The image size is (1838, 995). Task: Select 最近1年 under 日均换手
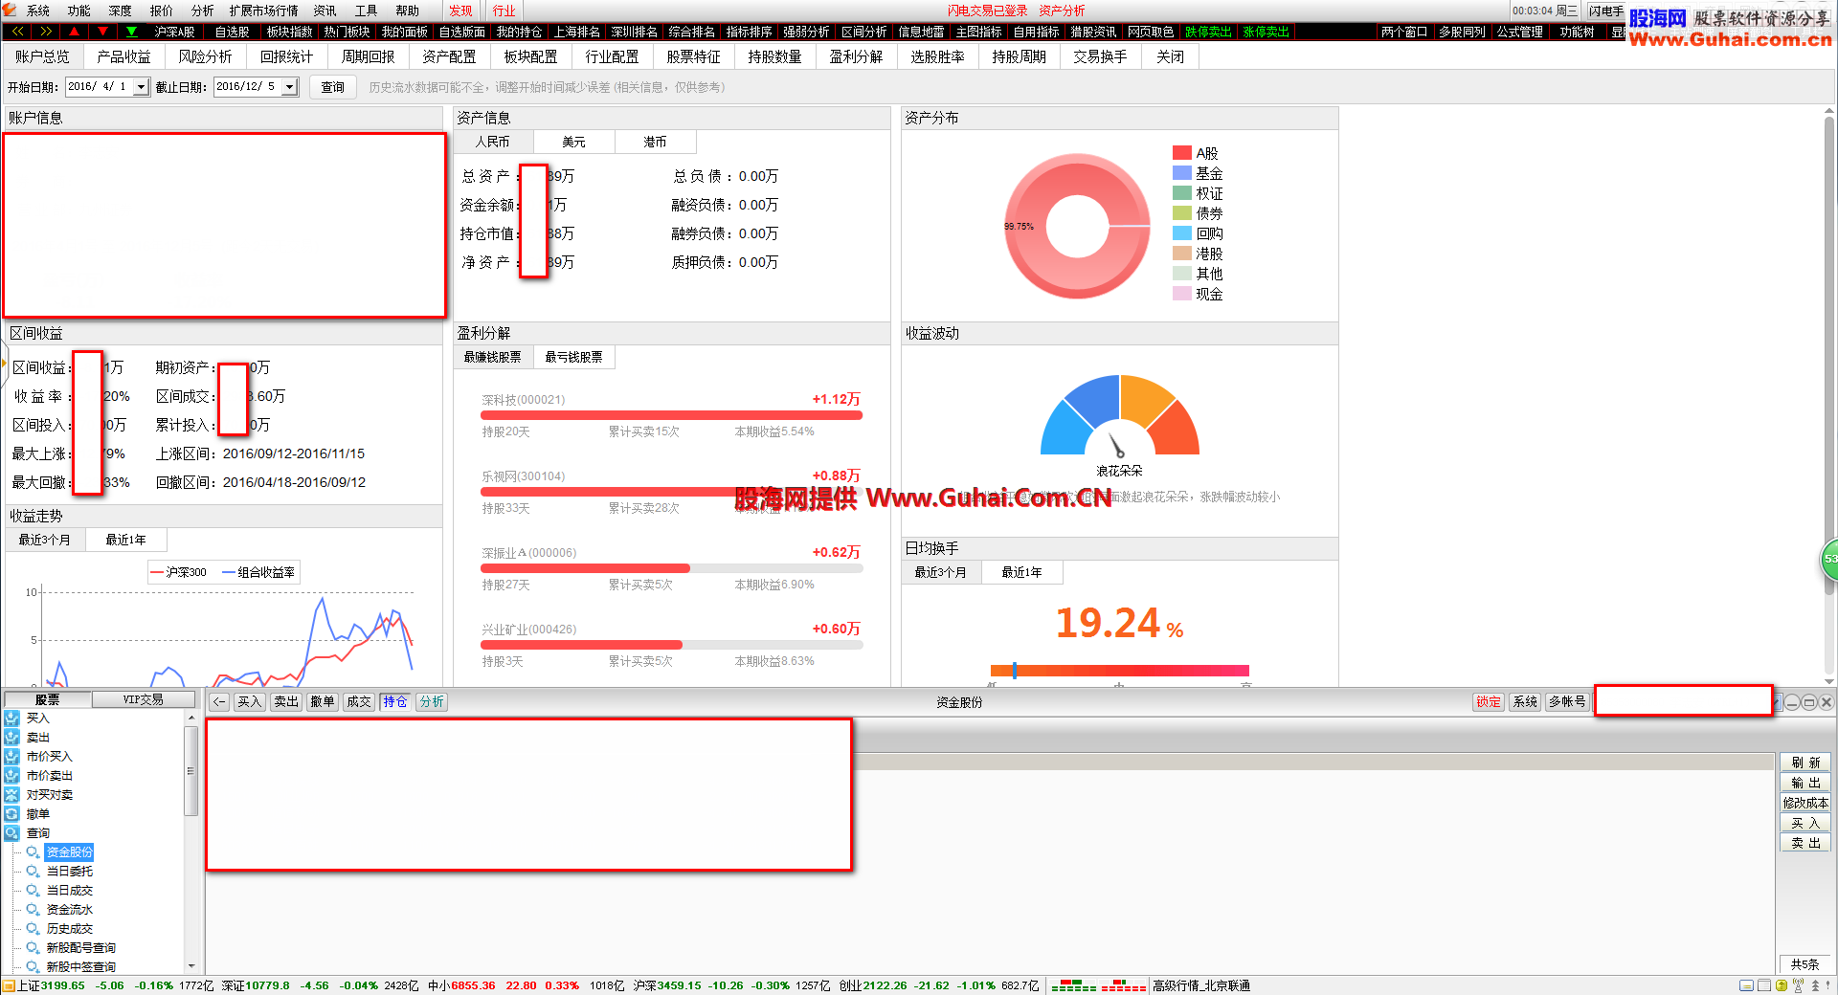tap(1021, 572)
